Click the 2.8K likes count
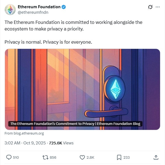Screen dimensions: 165x165 tap(91, 157)
